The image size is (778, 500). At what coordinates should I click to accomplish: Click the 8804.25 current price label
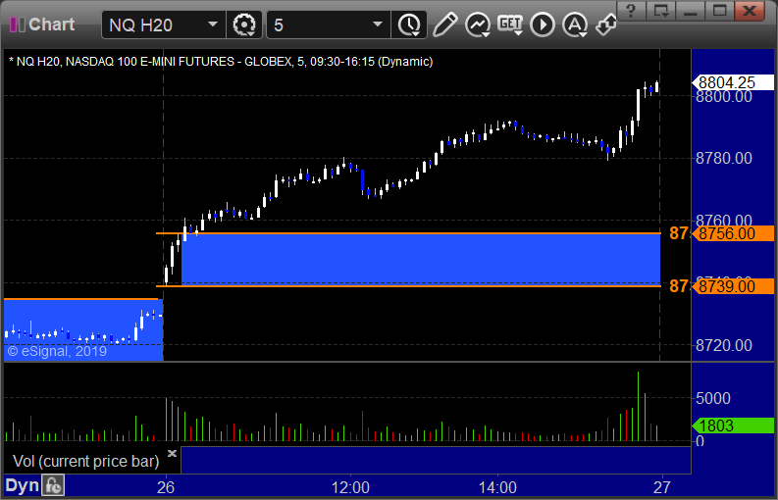click(x=733, y=82)
